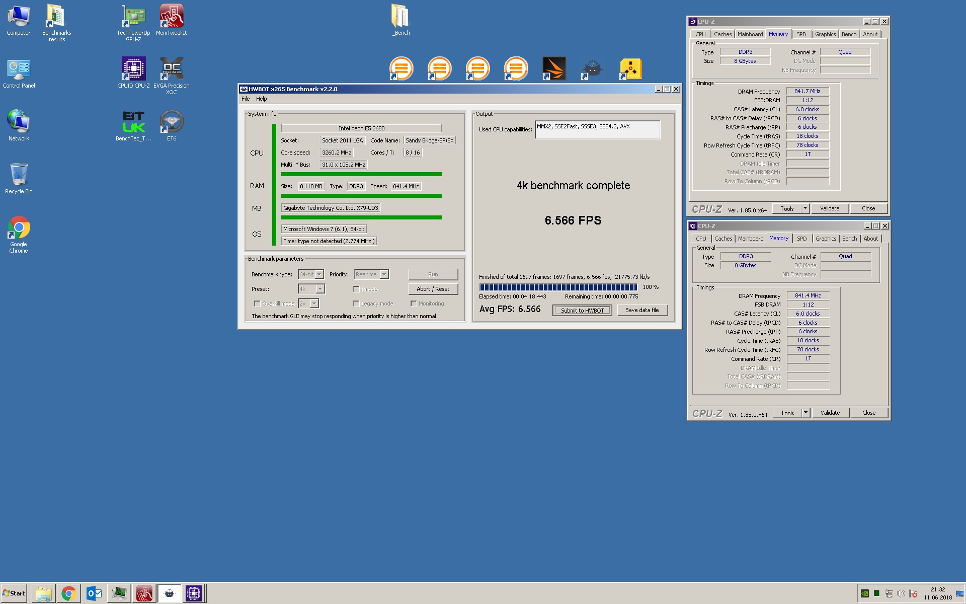The image size is (966, 604).
Task: Click Submit to HWBOT button
Action: tap(582, 311)
